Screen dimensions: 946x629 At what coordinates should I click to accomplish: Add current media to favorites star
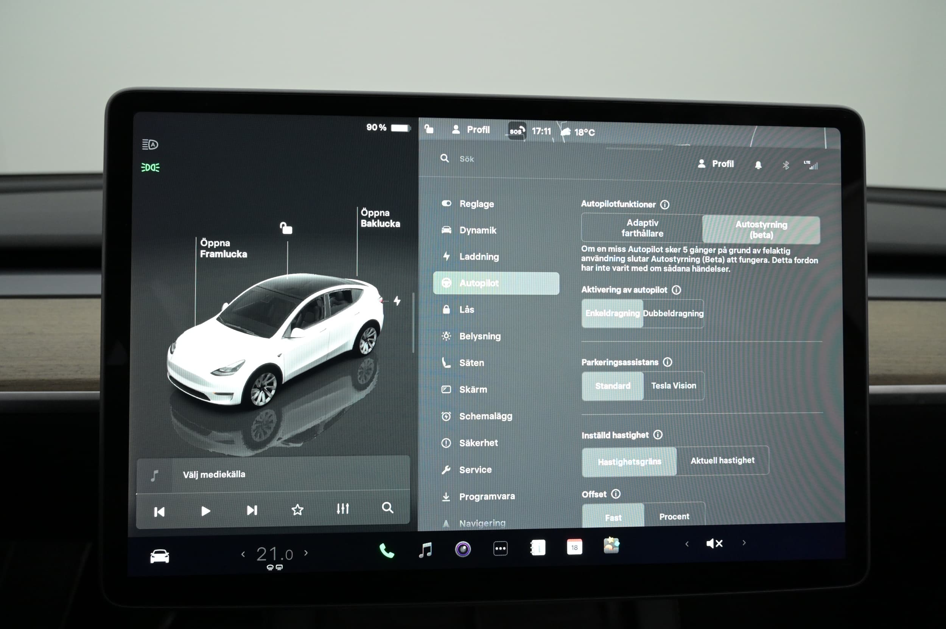[297, 509]
